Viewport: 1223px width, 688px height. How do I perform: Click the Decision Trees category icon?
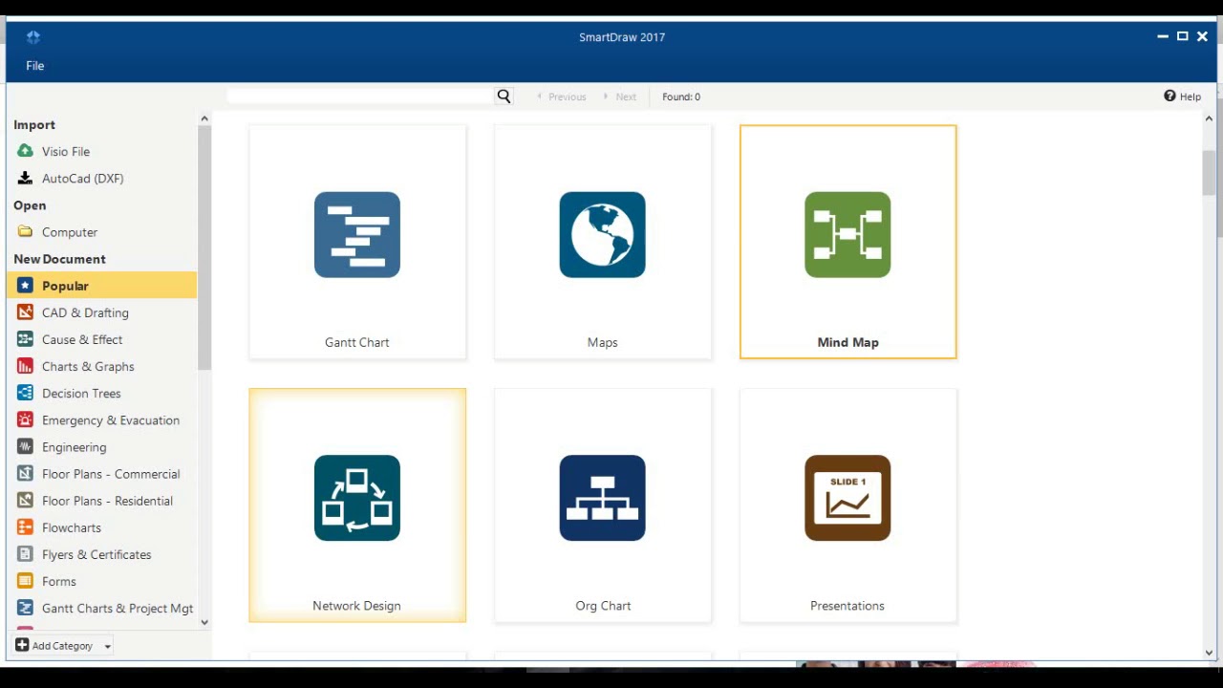pos(25,393)
